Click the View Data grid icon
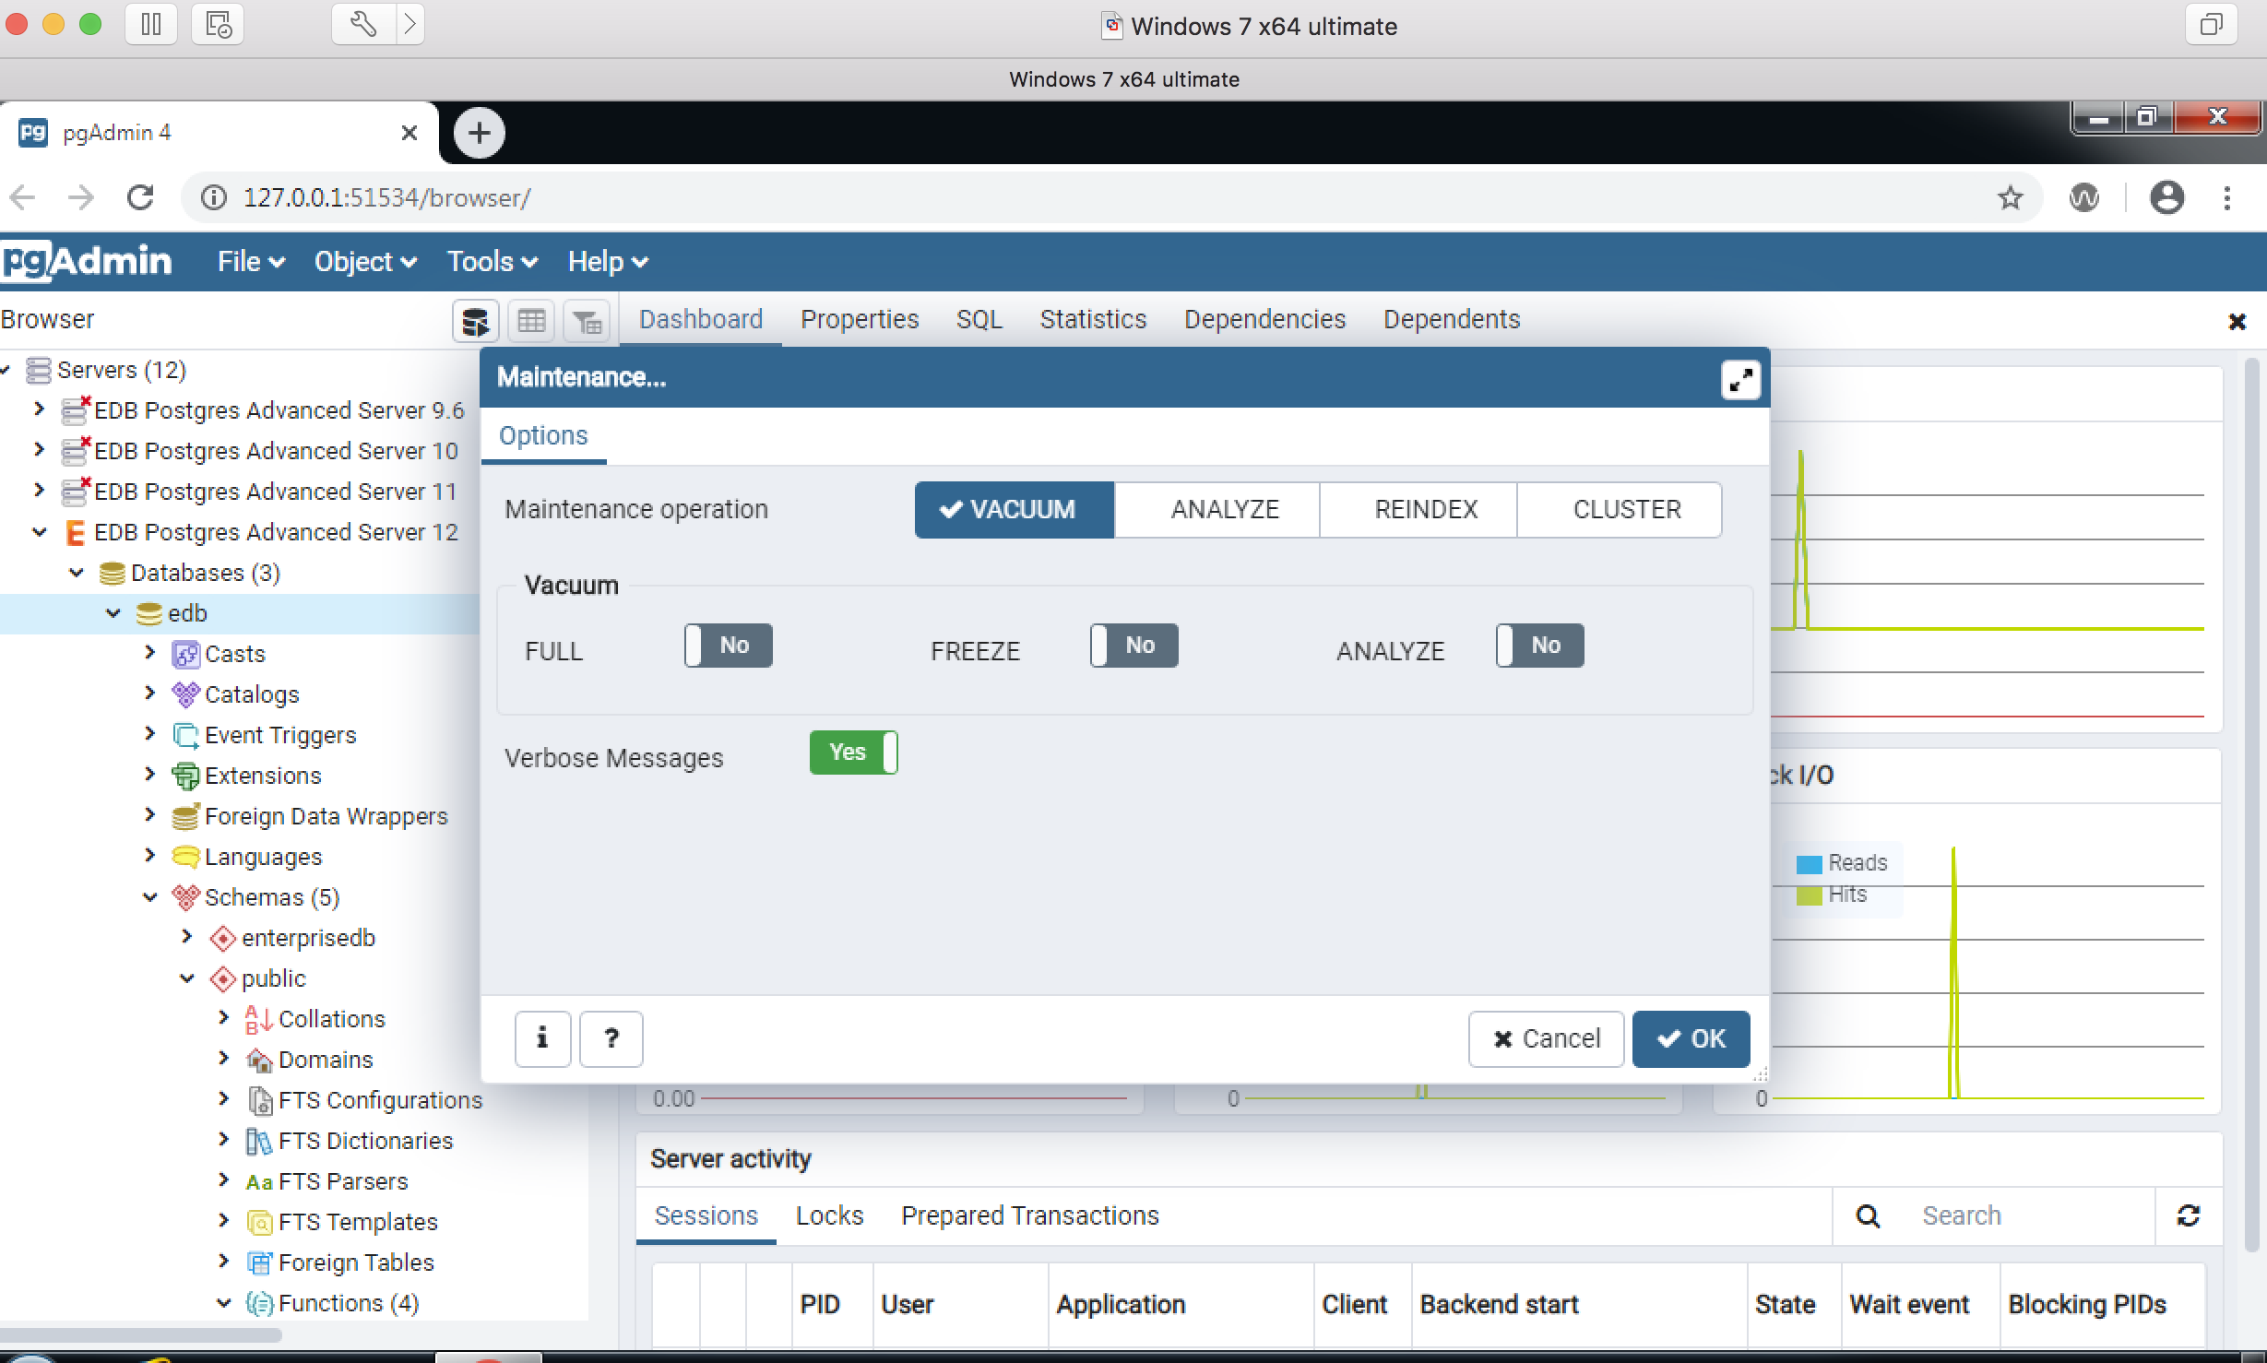 click(531, 321)
